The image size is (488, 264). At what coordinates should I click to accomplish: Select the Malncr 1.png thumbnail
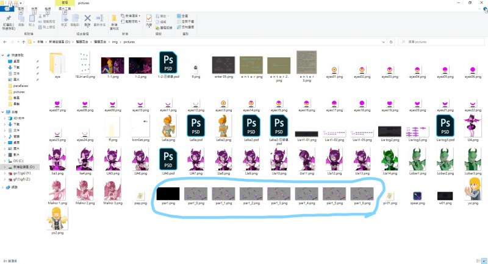coord(57,189)
